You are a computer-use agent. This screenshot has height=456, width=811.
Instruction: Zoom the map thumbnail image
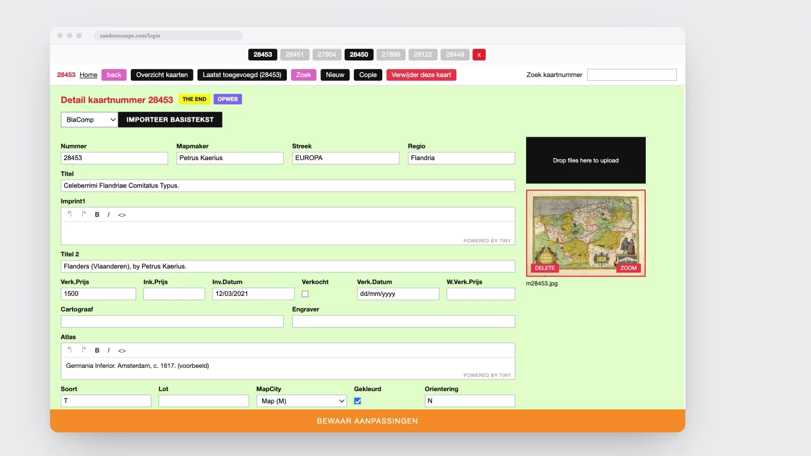[x=629, y=268]
